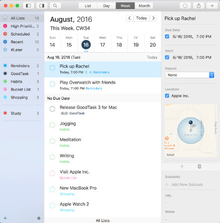Open the share icon in toolbar
This screenshot has height=223, width=220.
pos(198,6)
